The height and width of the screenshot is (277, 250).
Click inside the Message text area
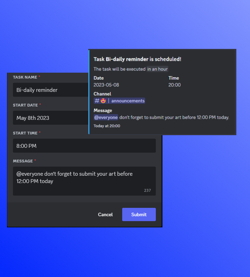84,181
